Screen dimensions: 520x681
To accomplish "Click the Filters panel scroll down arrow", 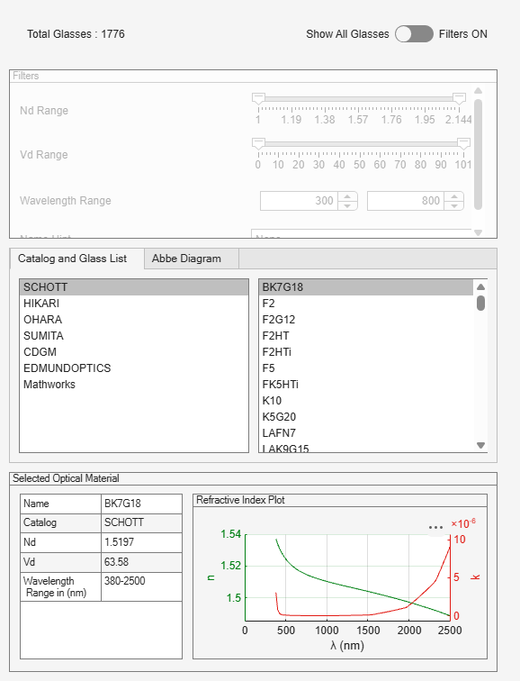I will (x=479, y=232).
